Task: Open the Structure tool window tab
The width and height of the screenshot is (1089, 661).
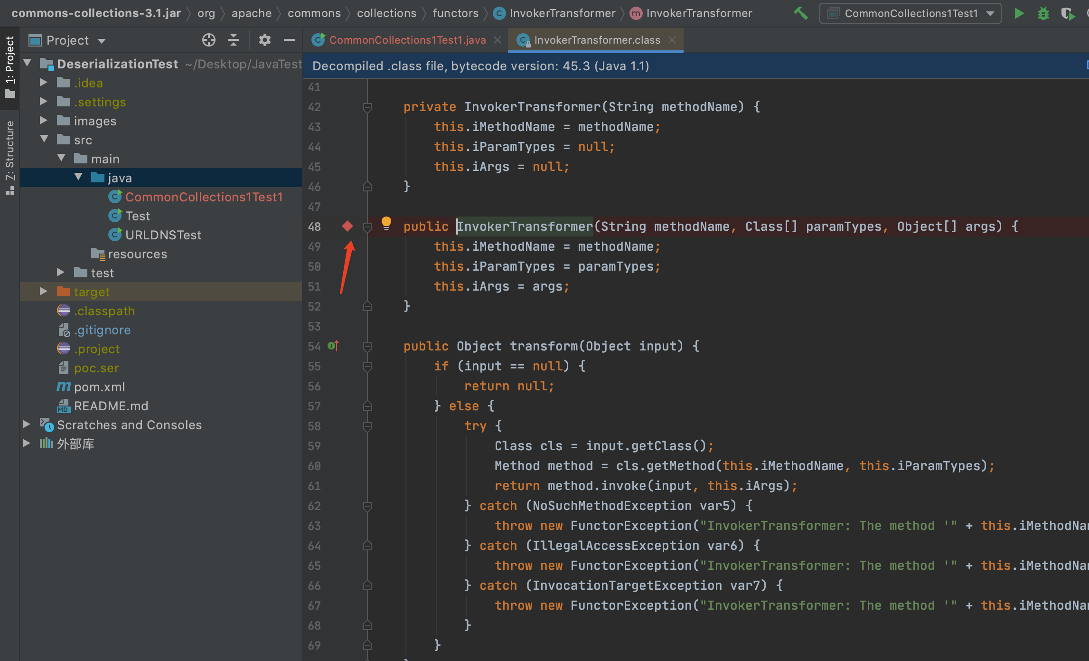Action: click(9, 151)
